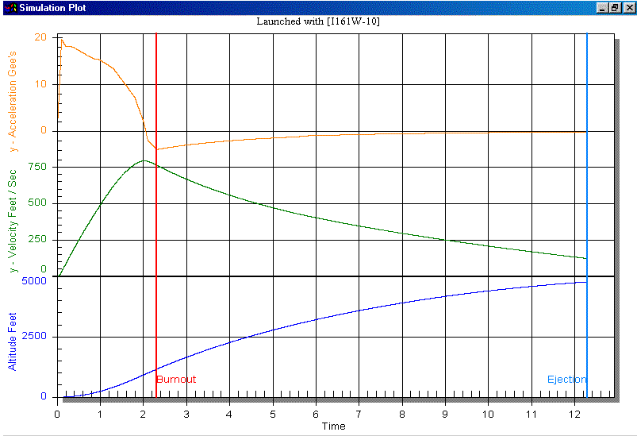Click the 750 velocity axis value
This screenshot has width=637, height=436.
pos(37,167)
